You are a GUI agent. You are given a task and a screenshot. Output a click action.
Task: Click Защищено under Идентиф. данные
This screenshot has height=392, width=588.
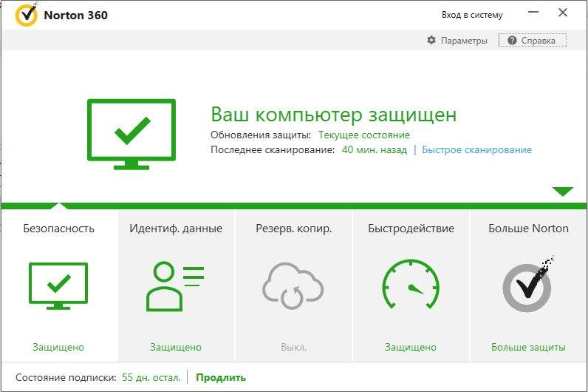point(176,348)
